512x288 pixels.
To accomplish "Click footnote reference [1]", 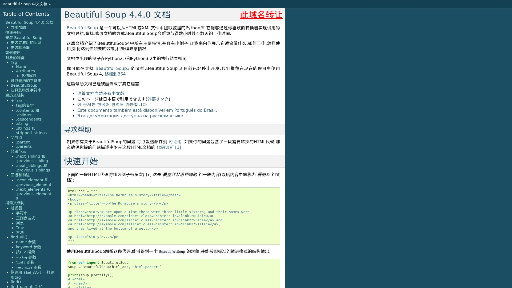I will [178, 147].
